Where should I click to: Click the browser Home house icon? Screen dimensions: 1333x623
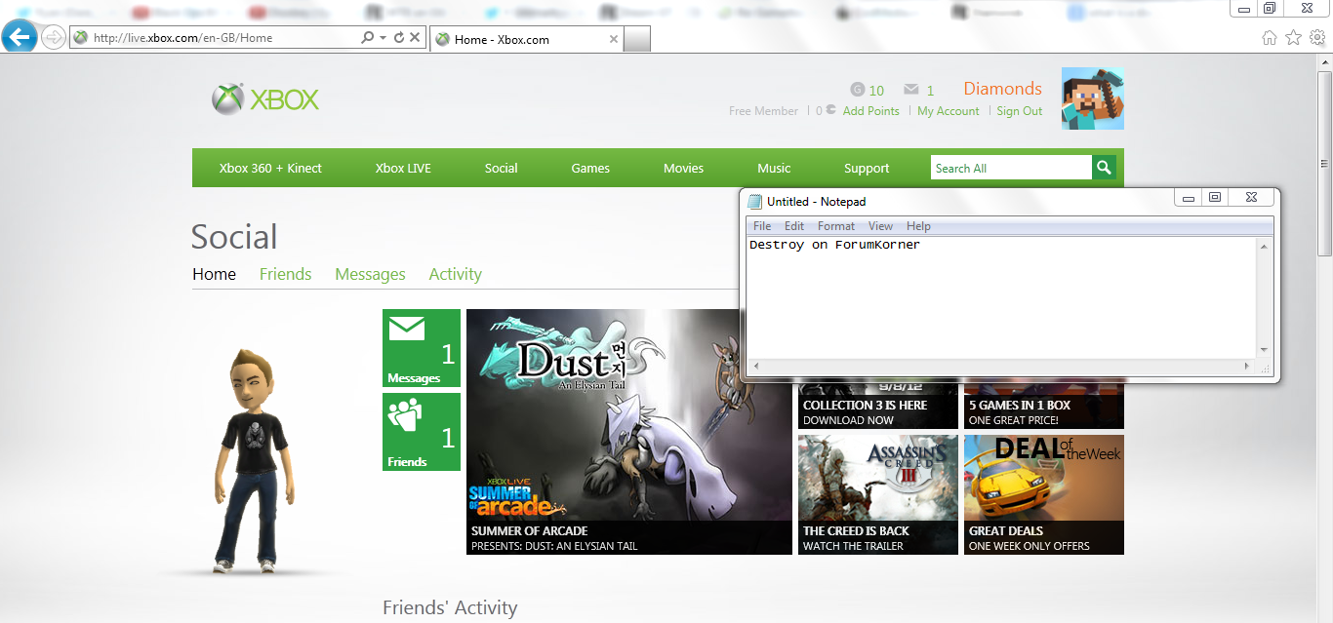tap(1270, 38)
